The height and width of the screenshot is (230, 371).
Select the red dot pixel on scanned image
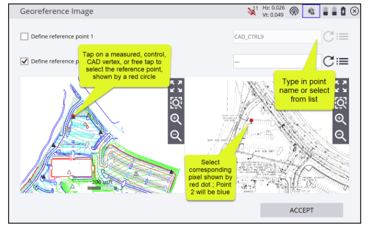pyautogui.click(x=251, y=121)
